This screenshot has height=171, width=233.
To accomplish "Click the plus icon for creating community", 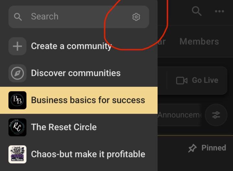I will pos(17,46).
